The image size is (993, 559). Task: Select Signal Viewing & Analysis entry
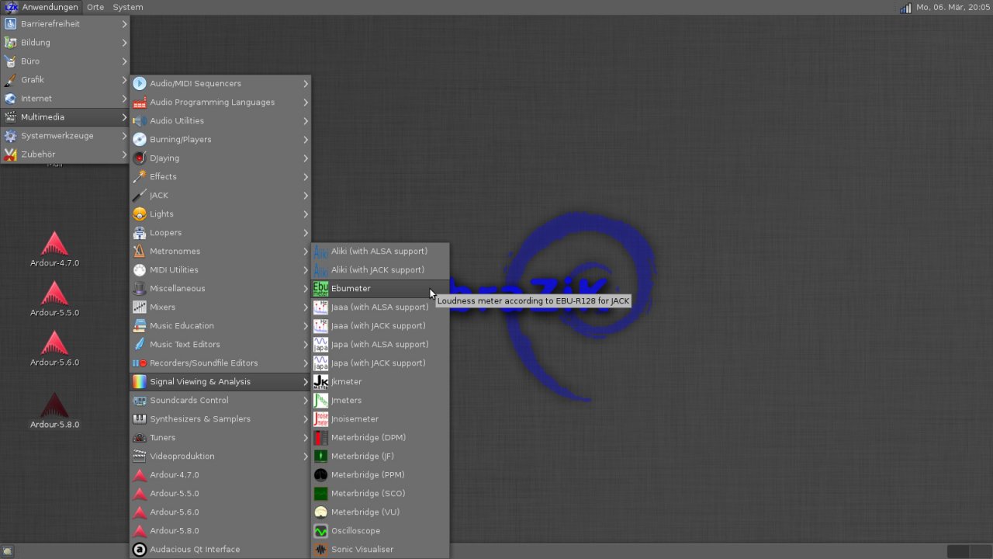(x=220, y=382)
